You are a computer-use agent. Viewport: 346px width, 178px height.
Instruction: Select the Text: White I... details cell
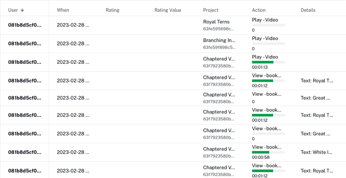click(x=316, y=152)
